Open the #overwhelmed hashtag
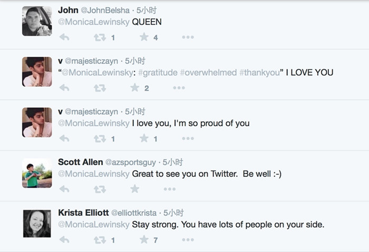This screenshot has width=369, height=252. [x=208, y=73]
